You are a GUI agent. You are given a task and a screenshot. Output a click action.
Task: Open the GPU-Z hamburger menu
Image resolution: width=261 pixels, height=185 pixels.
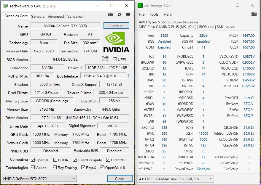128,15
